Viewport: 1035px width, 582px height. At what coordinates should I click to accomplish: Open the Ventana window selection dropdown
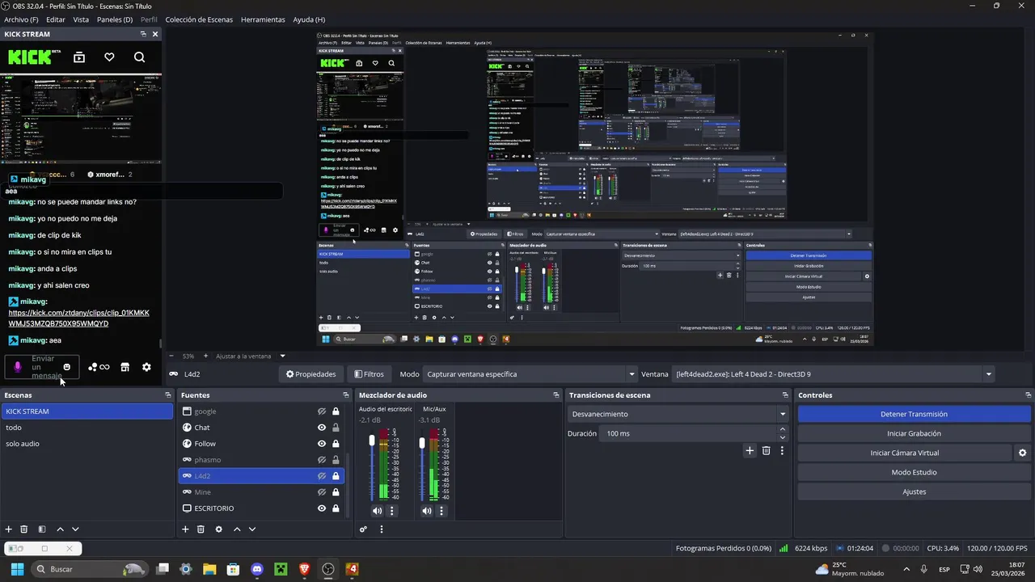(x=834, y=374)
